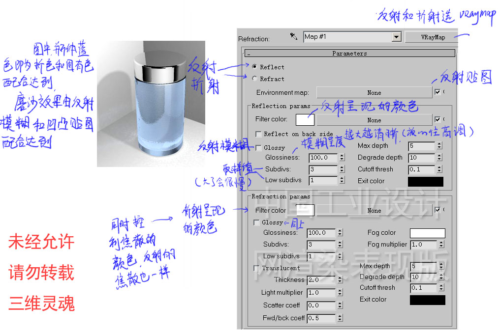Image resolution: width=500 pixels, height=333 pixels.
Task: Open Reflection Filter color swatch
Action: (305, 120)
